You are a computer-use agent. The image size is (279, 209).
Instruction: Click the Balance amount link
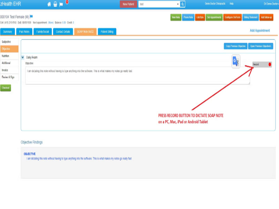[x=64, y=23]
